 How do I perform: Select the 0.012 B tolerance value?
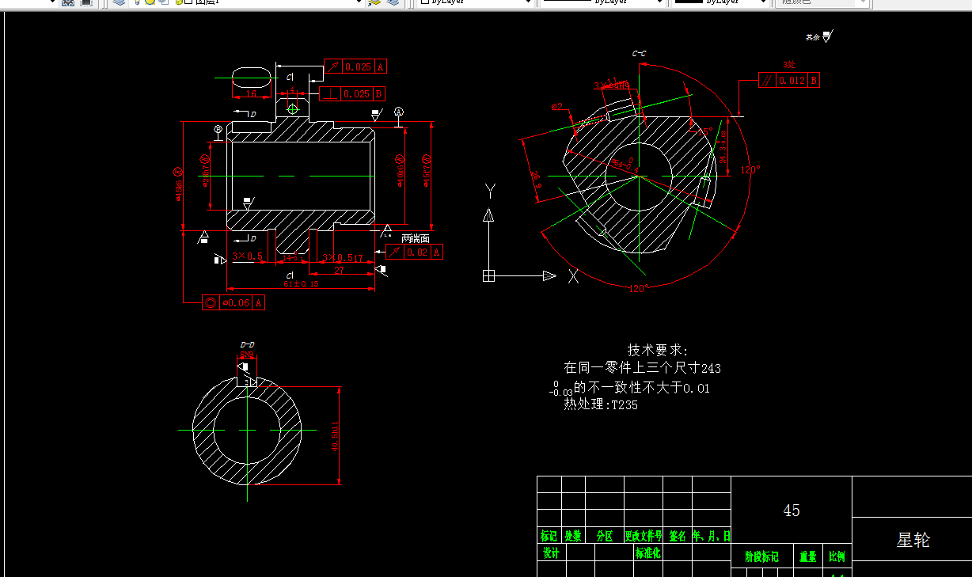792,80
